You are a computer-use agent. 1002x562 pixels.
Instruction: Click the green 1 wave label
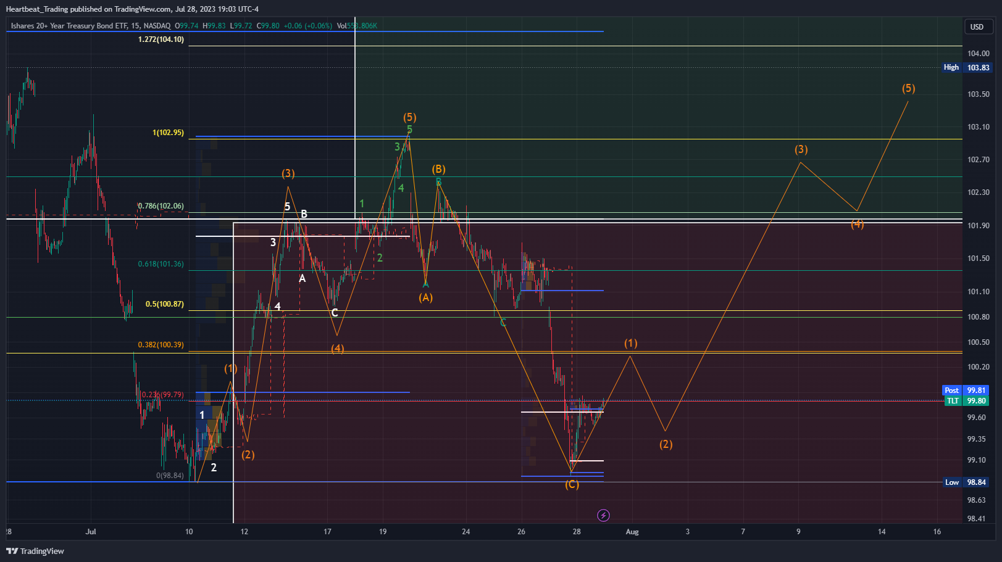[362, 204]
